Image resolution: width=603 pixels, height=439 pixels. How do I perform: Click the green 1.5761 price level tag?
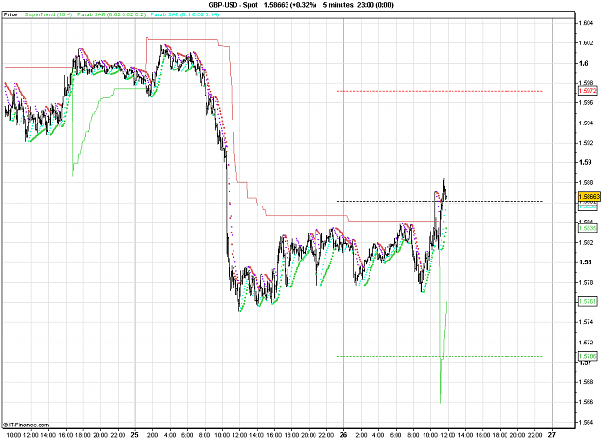tap(588, 301)
